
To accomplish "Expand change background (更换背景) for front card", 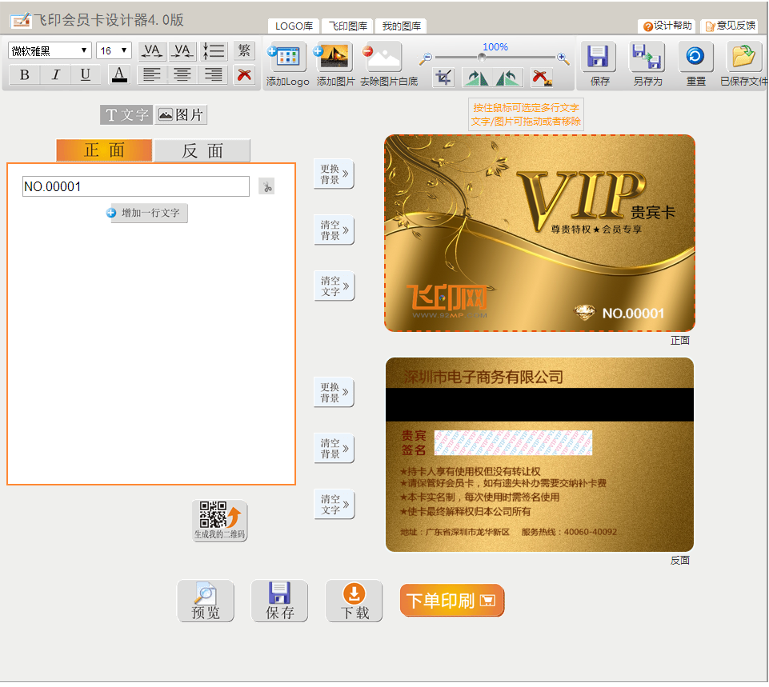I will [334, 174].
